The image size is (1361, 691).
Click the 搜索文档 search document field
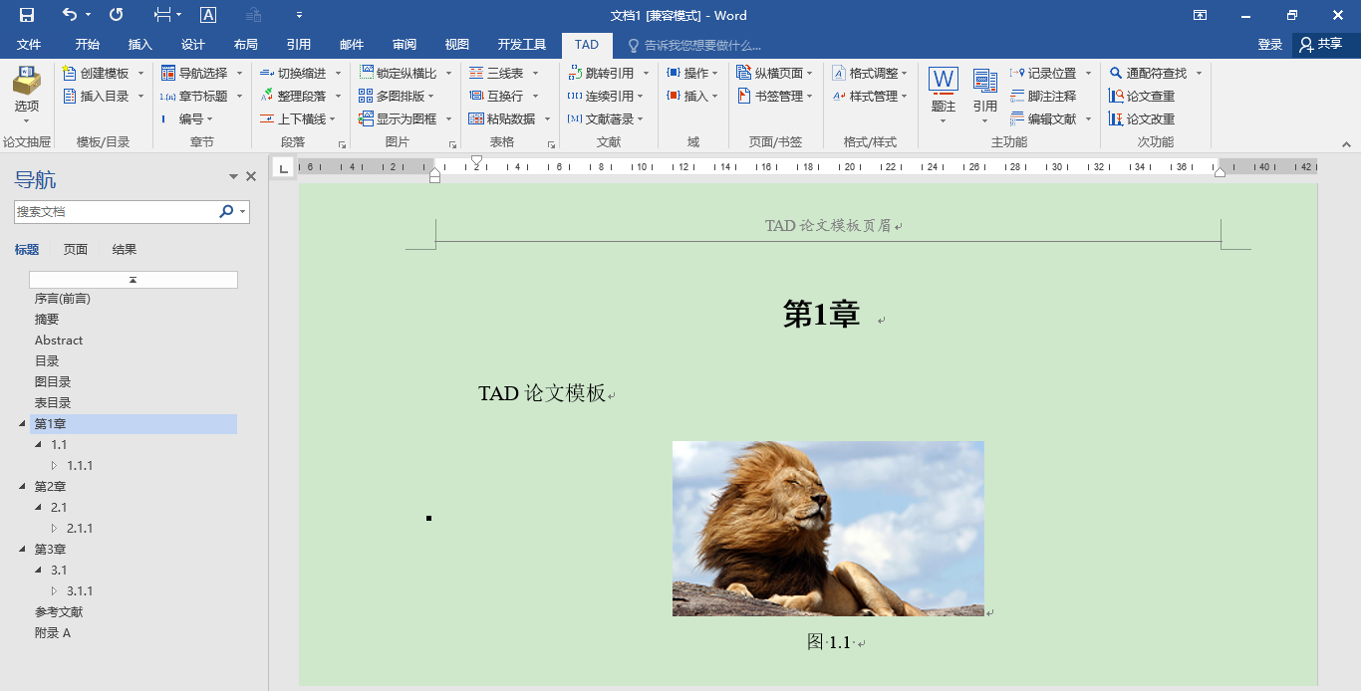(x=116, y=212)
